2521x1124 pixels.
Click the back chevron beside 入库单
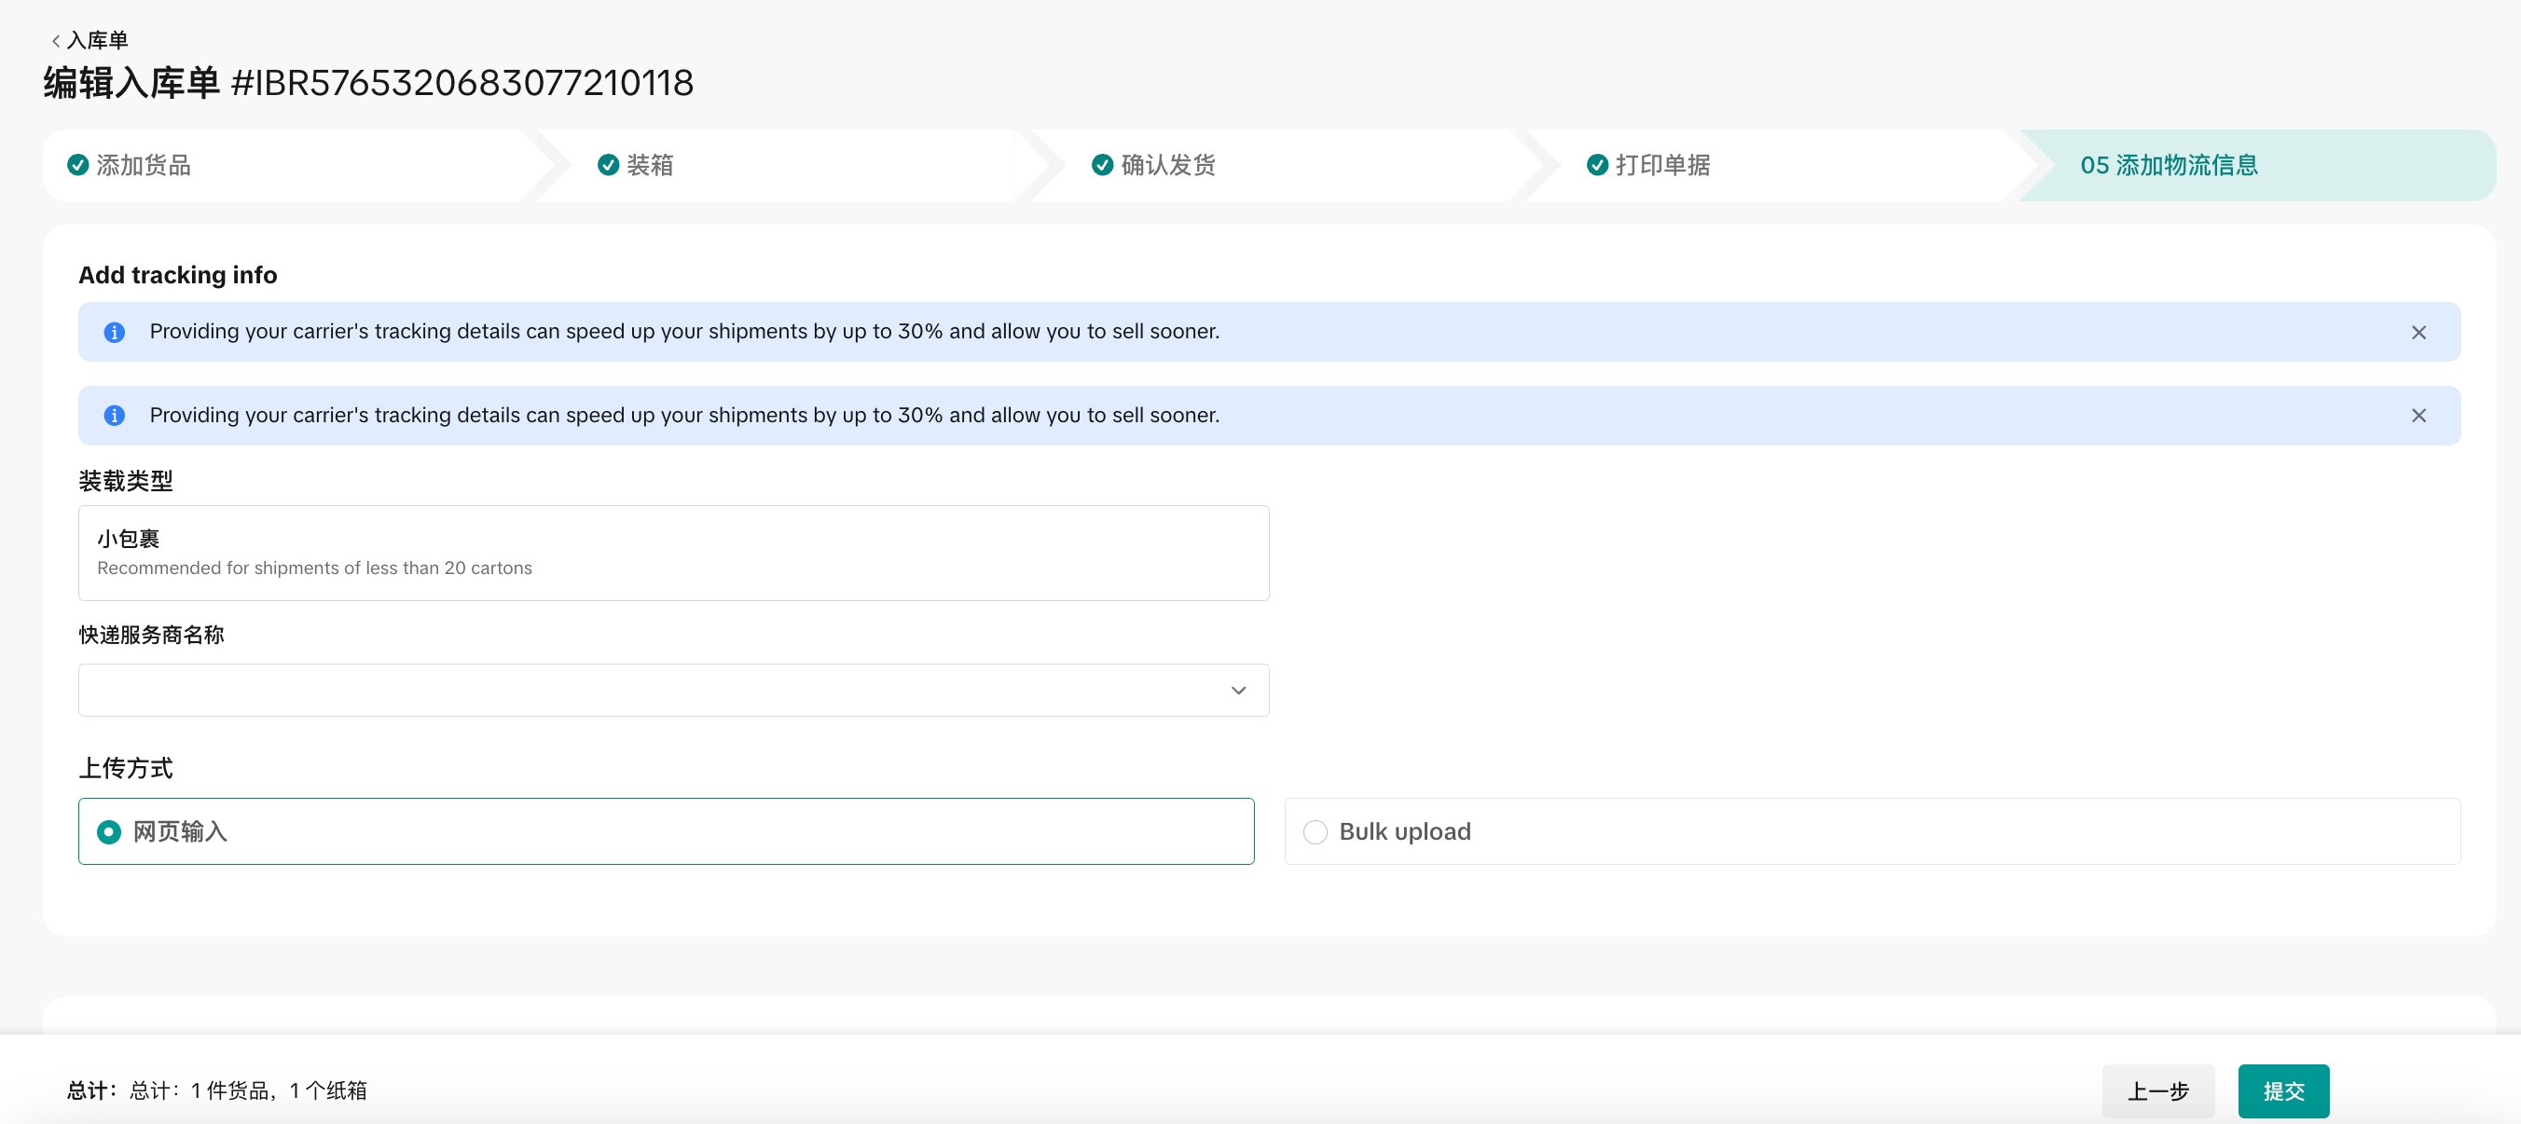pyautogui.click(x=56, y=41)
